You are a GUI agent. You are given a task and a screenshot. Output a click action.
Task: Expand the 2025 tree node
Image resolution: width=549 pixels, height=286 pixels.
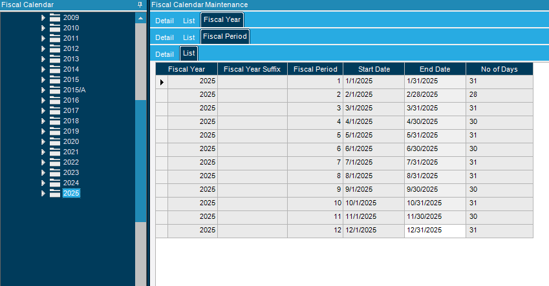43,193
